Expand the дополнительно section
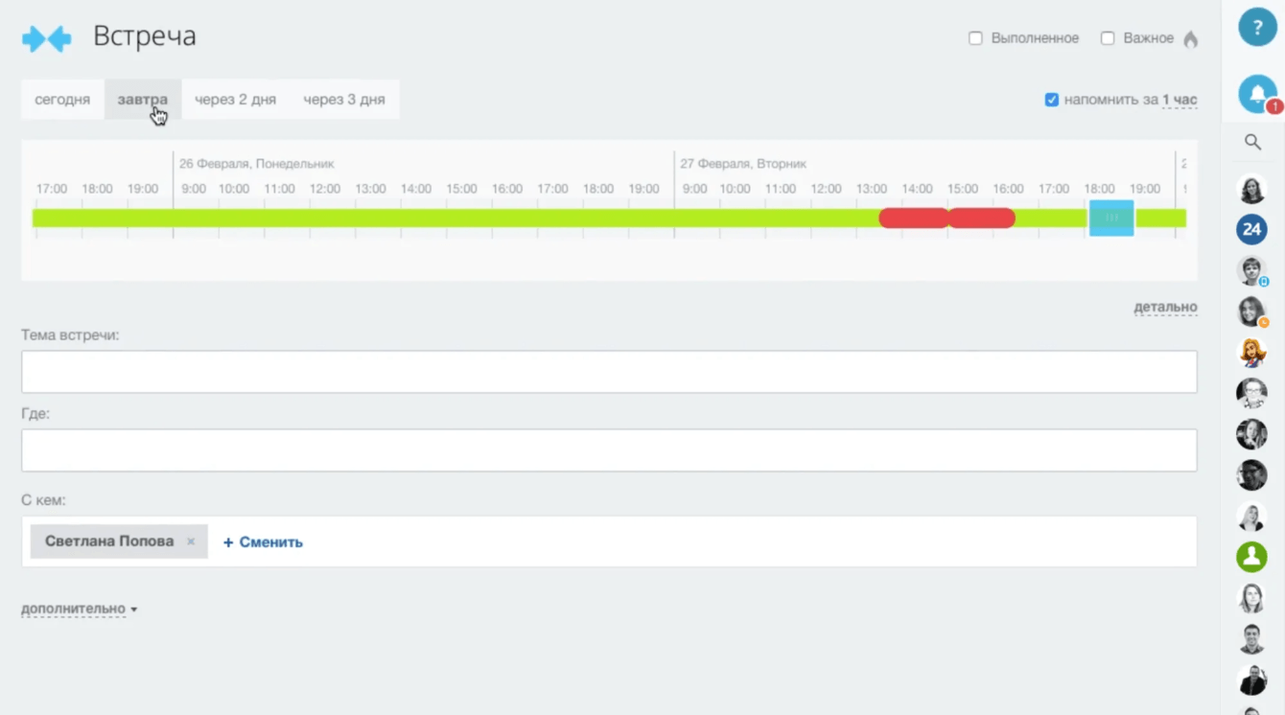Screen dimensions: 1285x715 [x=79, y=609]
